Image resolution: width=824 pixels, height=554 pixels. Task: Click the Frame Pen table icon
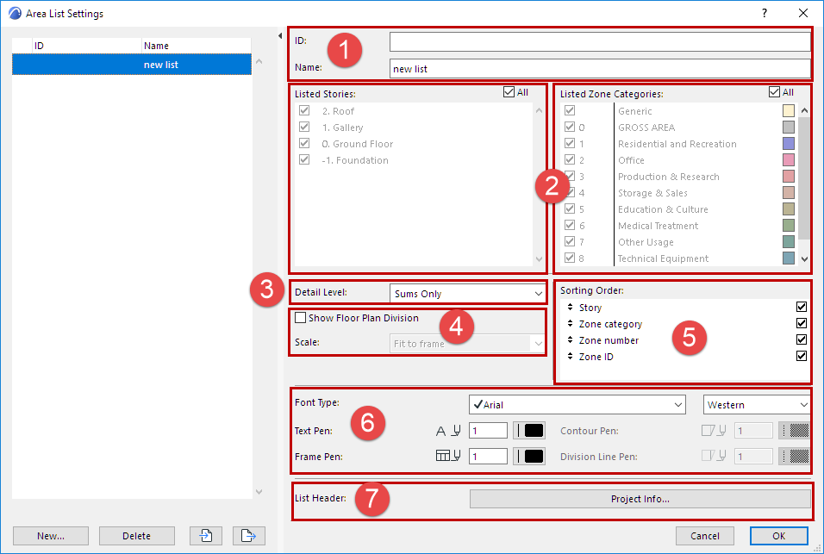coord(443,456)
